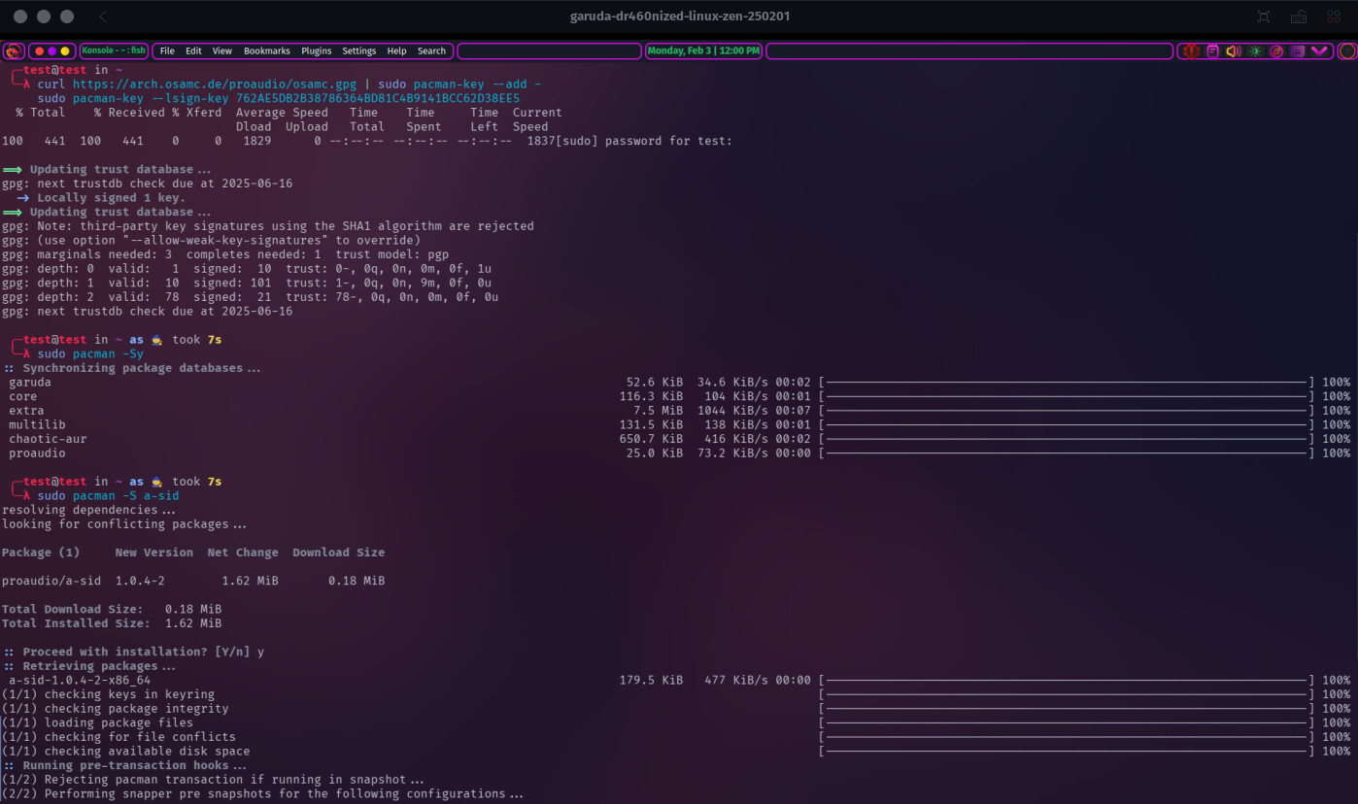Image resolution: width=1358 pixels, height=804 pixels.
Task: Click the wide empty panel area after the clock
Action: (970, 51)
